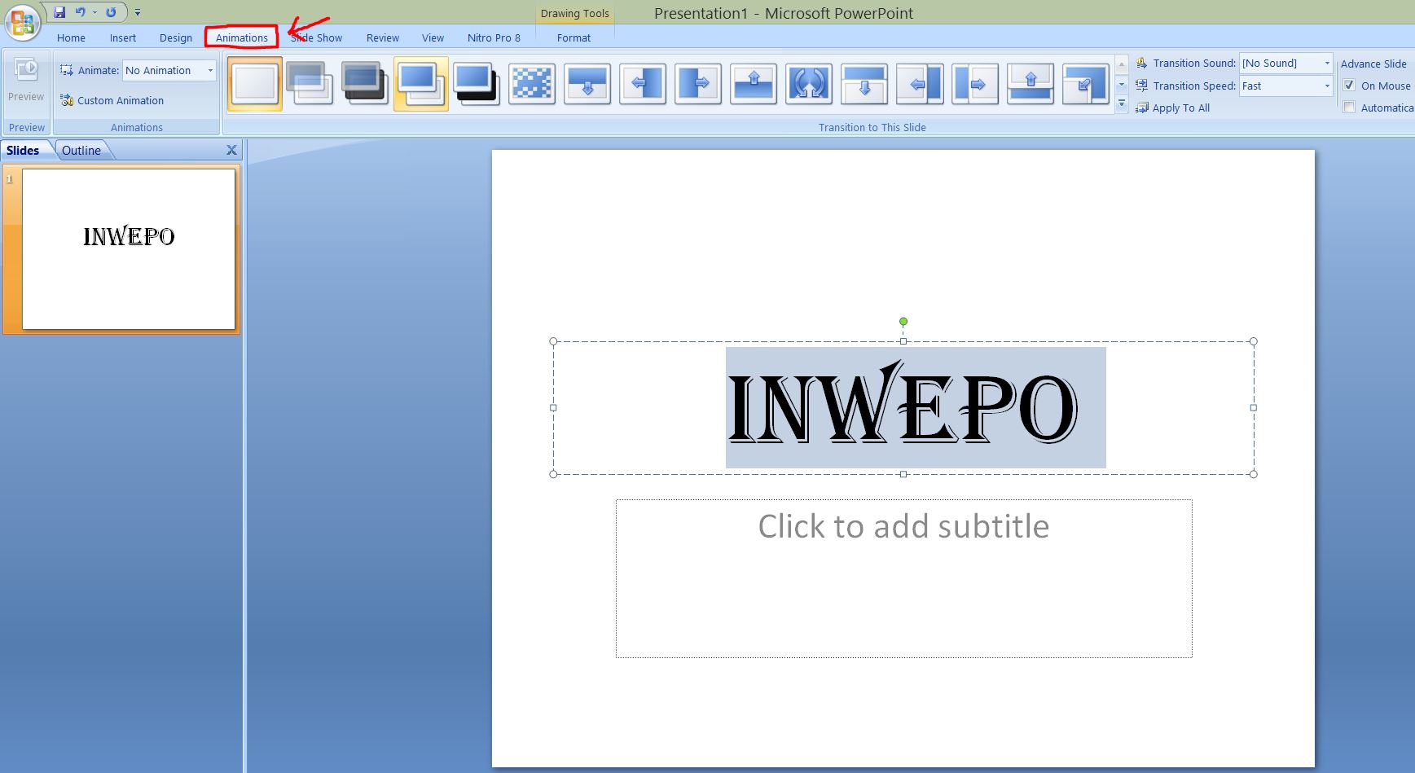The image size is (1415, 773).
Task: Apply the Cut transition
Action: pos(421,83)
